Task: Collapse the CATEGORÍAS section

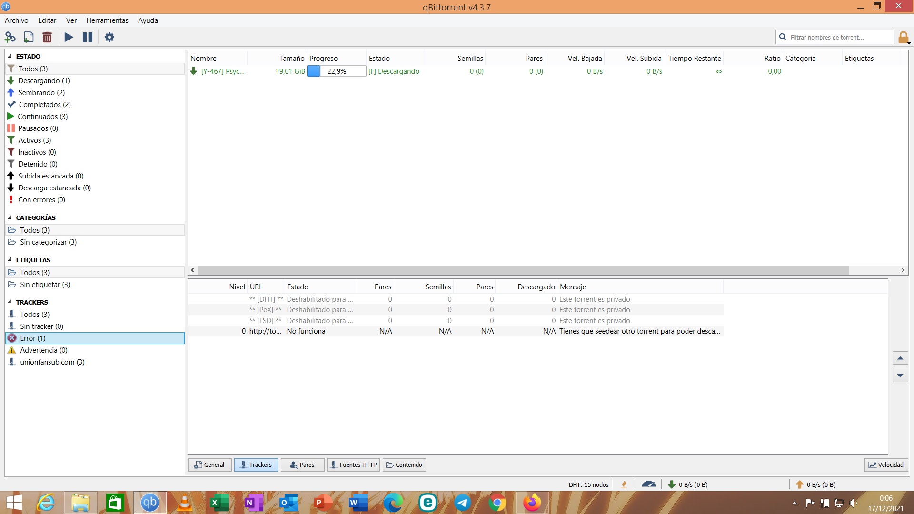Action: coord(10,217)
